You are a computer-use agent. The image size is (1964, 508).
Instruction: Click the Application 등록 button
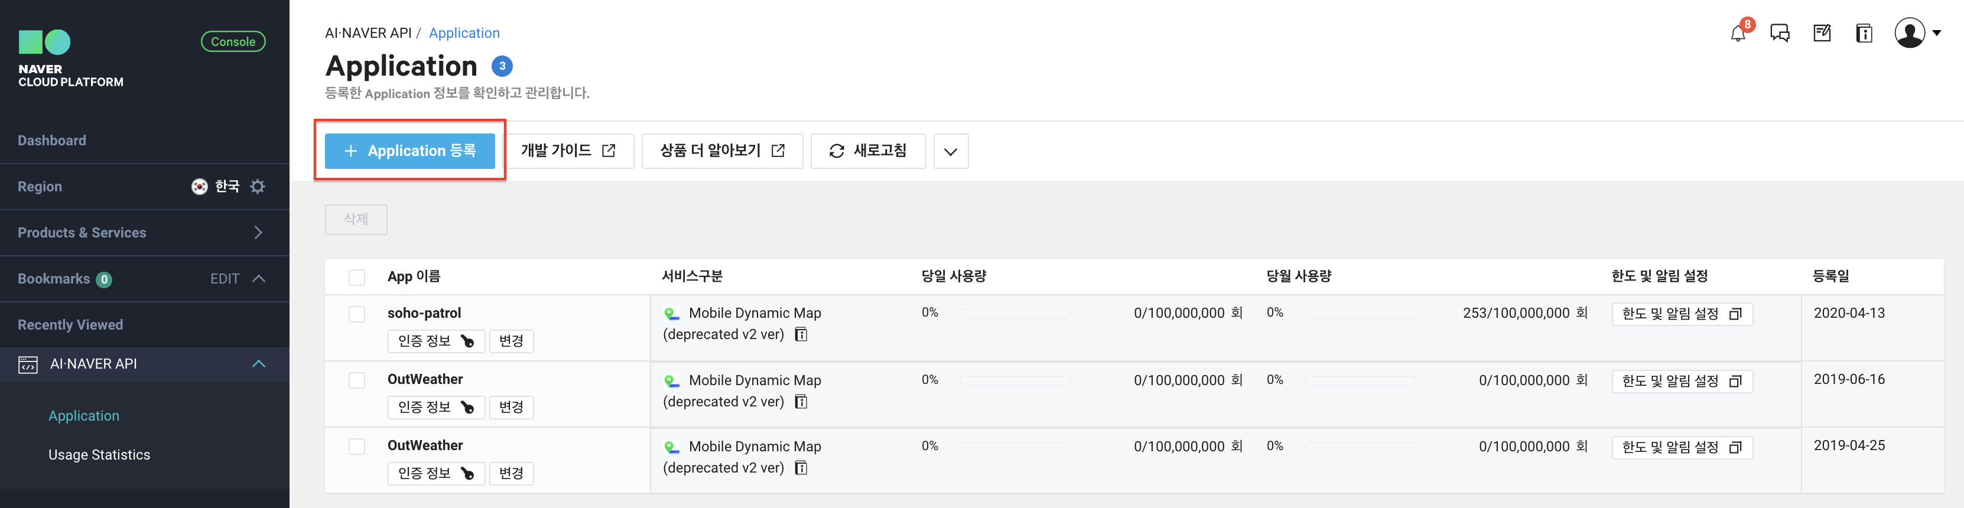(x=409, y=151)
